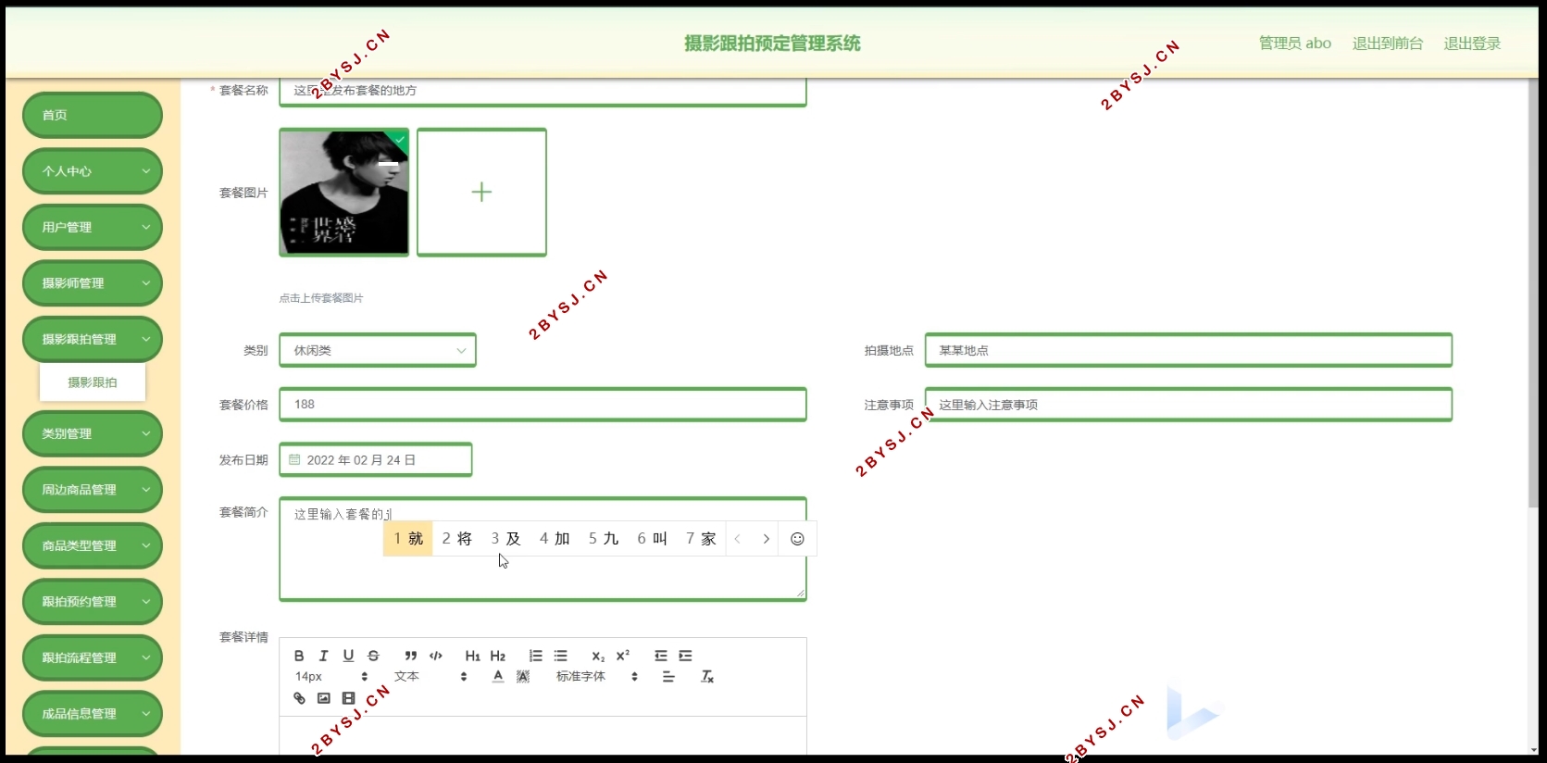The height and width of the screenshot is (763, 1547).
Task: Expand the 跟拍流程管理 sidebar menu
Action: pos(92,657)
